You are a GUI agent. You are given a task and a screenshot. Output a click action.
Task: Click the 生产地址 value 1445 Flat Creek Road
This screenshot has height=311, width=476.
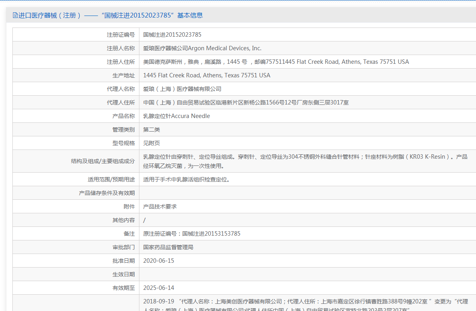(206, 75)
